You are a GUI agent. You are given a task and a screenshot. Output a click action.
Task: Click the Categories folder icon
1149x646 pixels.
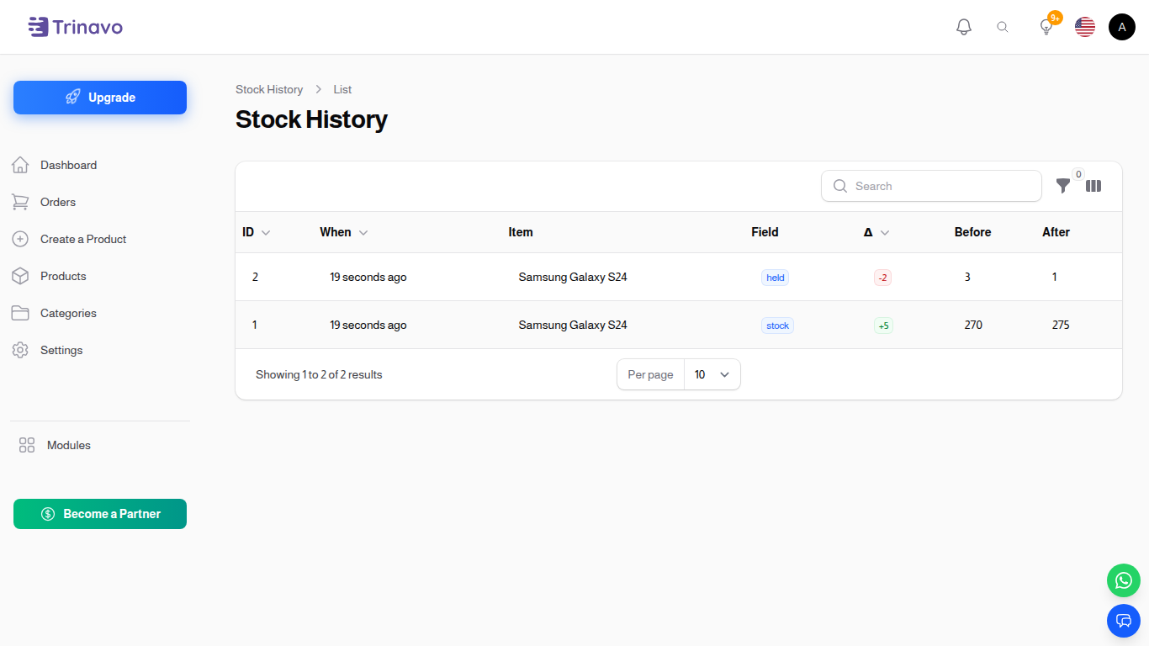pos(20,313)
